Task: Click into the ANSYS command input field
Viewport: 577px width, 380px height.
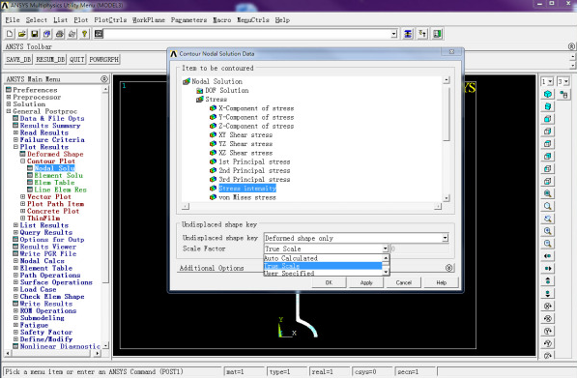Action: [x=246, y=34]
